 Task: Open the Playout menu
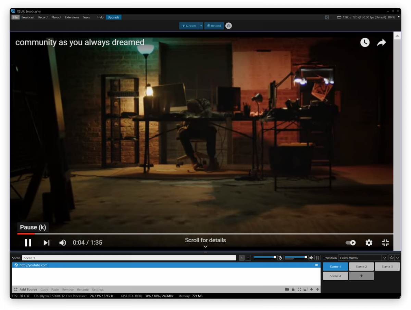pyautogui.click(x=57, y=17)
